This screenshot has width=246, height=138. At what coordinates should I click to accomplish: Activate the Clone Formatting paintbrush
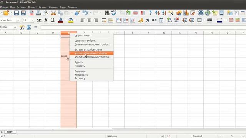tap(77, 13)
